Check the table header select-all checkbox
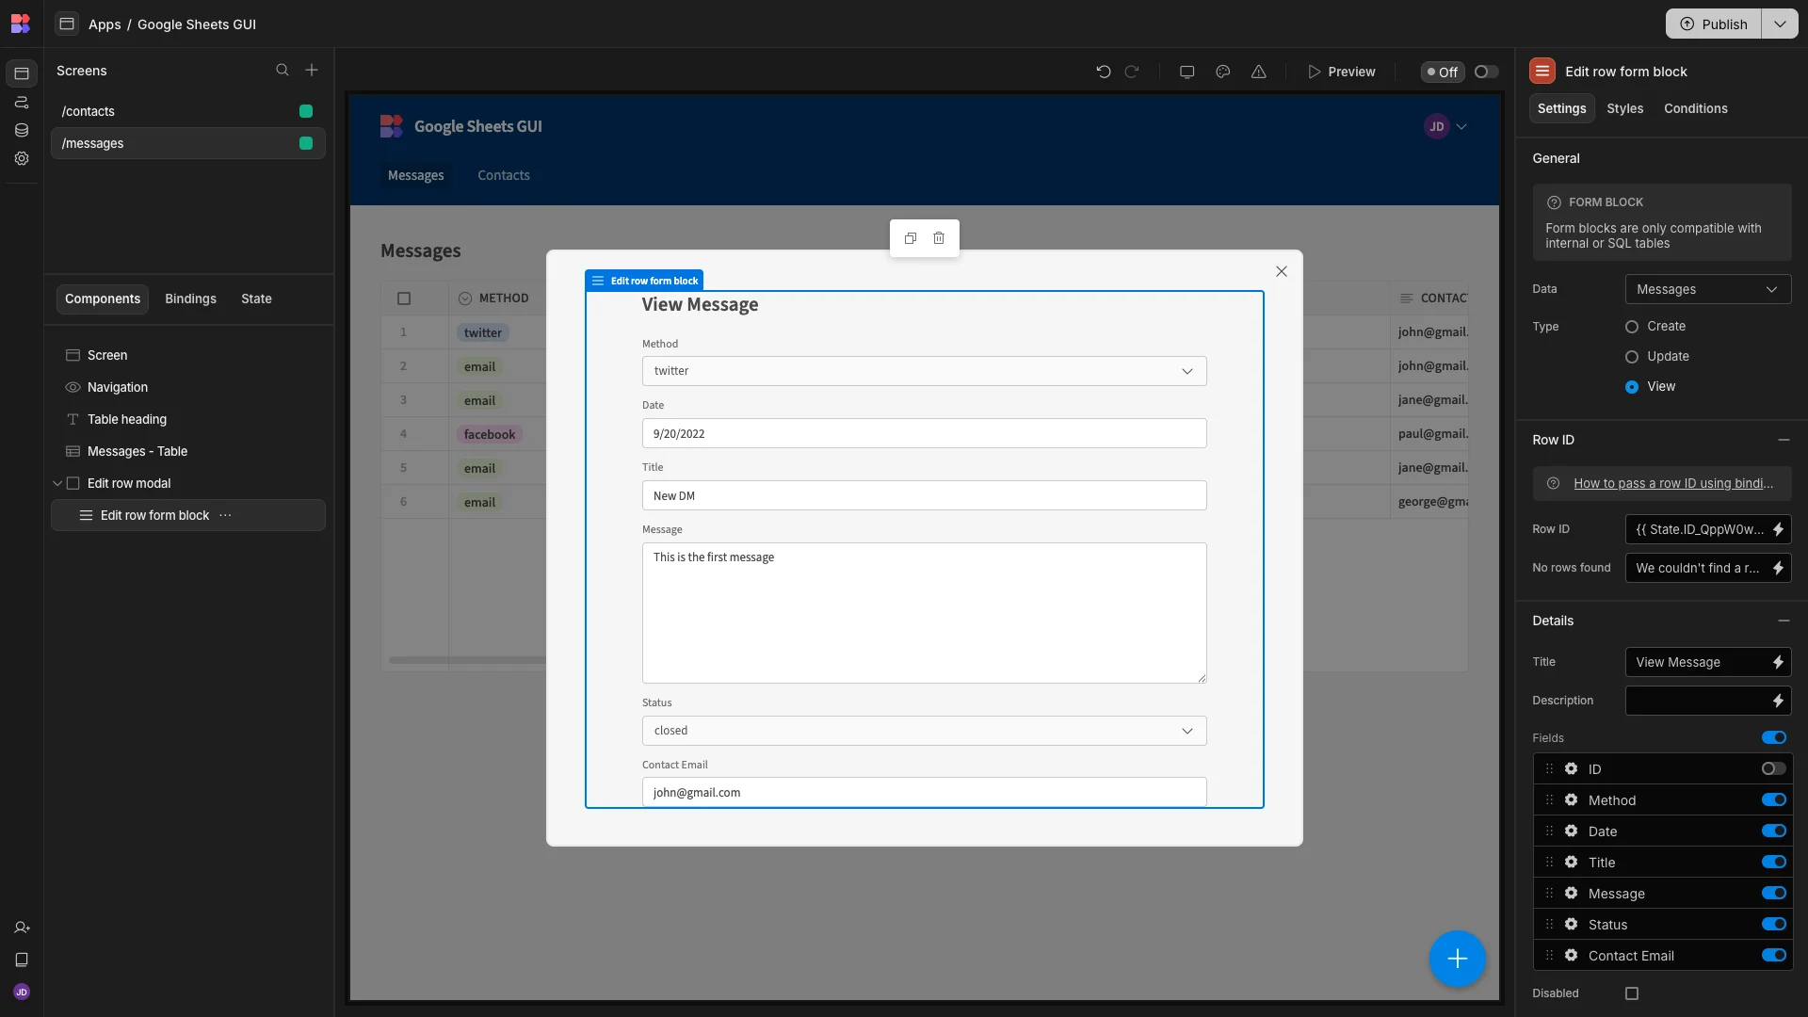The width and height of the screenshot is (1808, 1017). tap(404, 299)
